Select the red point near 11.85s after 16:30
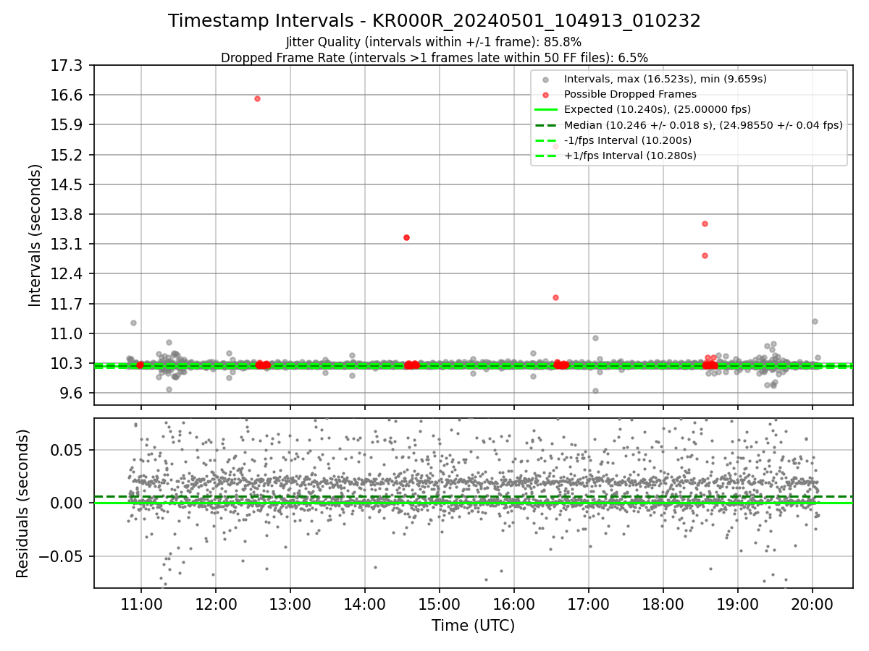This screenshot has height=651, width=869. [x=555, y=297]
